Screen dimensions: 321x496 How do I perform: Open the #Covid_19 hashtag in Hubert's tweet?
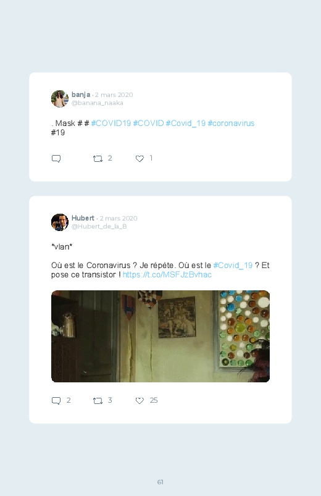pyautogui.click(x=233, y=265)
